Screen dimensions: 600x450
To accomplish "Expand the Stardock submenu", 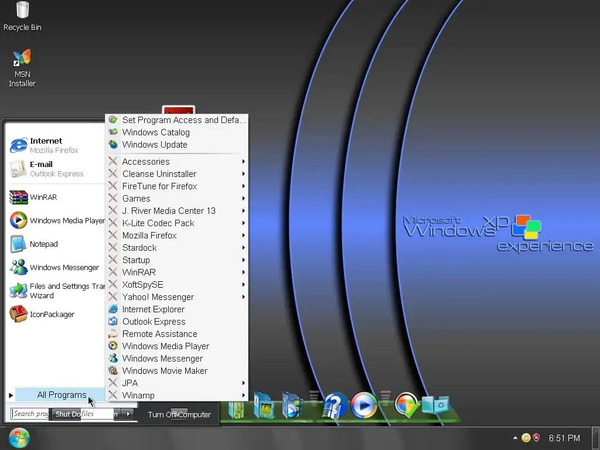I will pos(177,248).
